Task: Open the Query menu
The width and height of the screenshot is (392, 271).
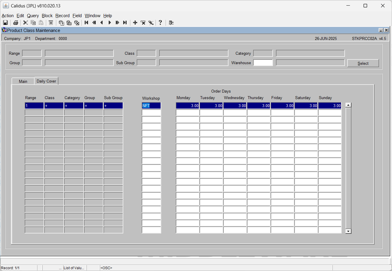Action: click(x=33, y=16)
